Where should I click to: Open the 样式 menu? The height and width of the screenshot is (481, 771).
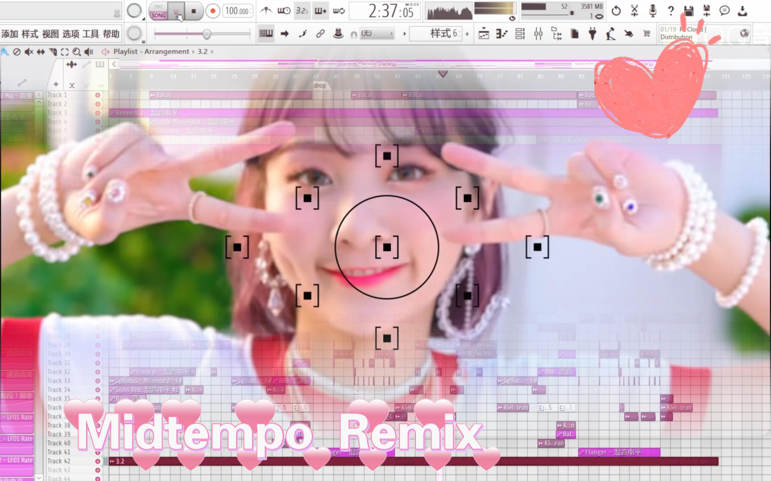30,34
